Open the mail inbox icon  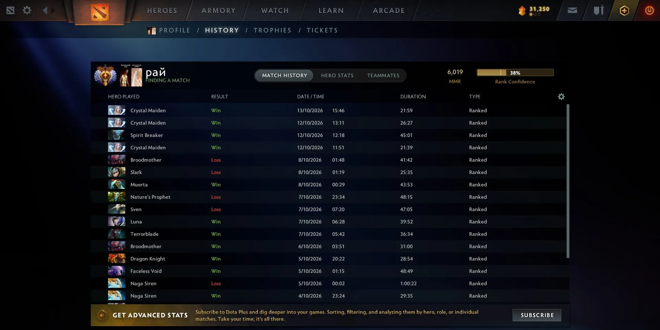pos(572,10)
